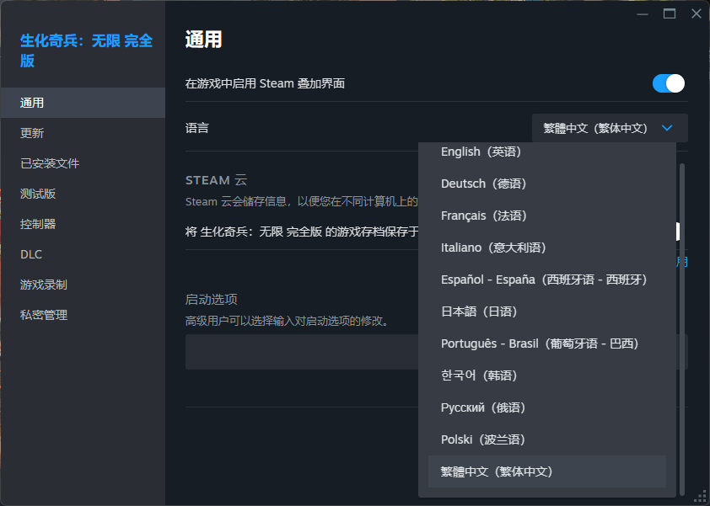
Task: Click the STEAM 云 section heading
Action: click(216, 180)
